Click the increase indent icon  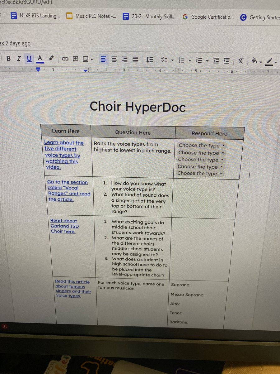227,61
